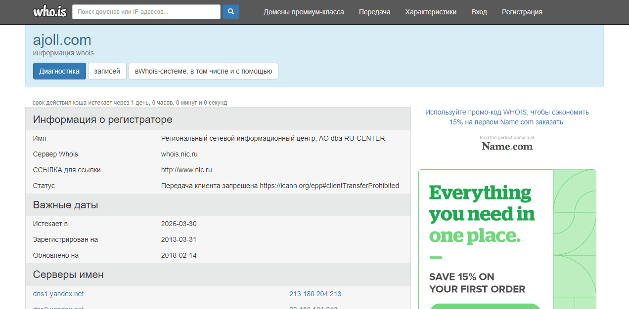This screenshot has width=629, height=309.
Task: Click the Name.com logo image
Action: [x=507, y=146]
